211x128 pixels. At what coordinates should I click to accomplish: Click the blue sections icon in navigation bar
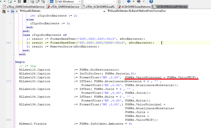(12, 11)
